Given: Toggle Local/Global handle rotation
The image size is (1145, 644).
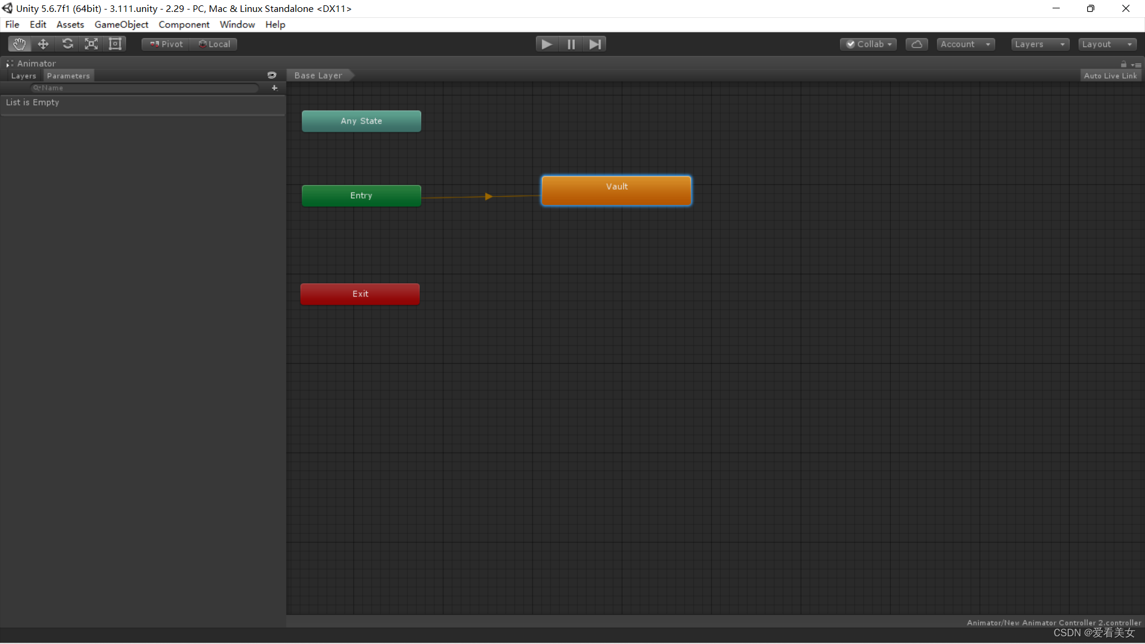Looking at the screenshot, I should [x=214, y=44].
